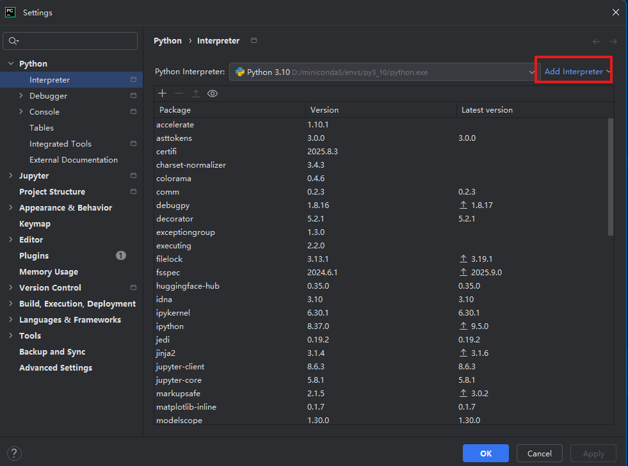Click the upgrade package arrow icon

point(195,93)
